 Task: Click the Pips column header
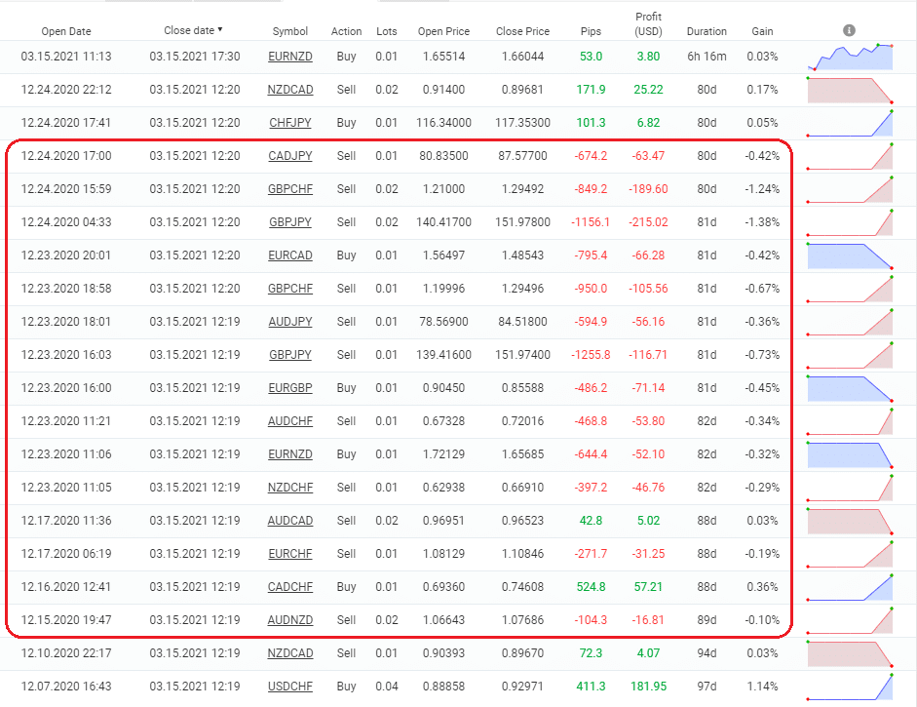point(591,31)
